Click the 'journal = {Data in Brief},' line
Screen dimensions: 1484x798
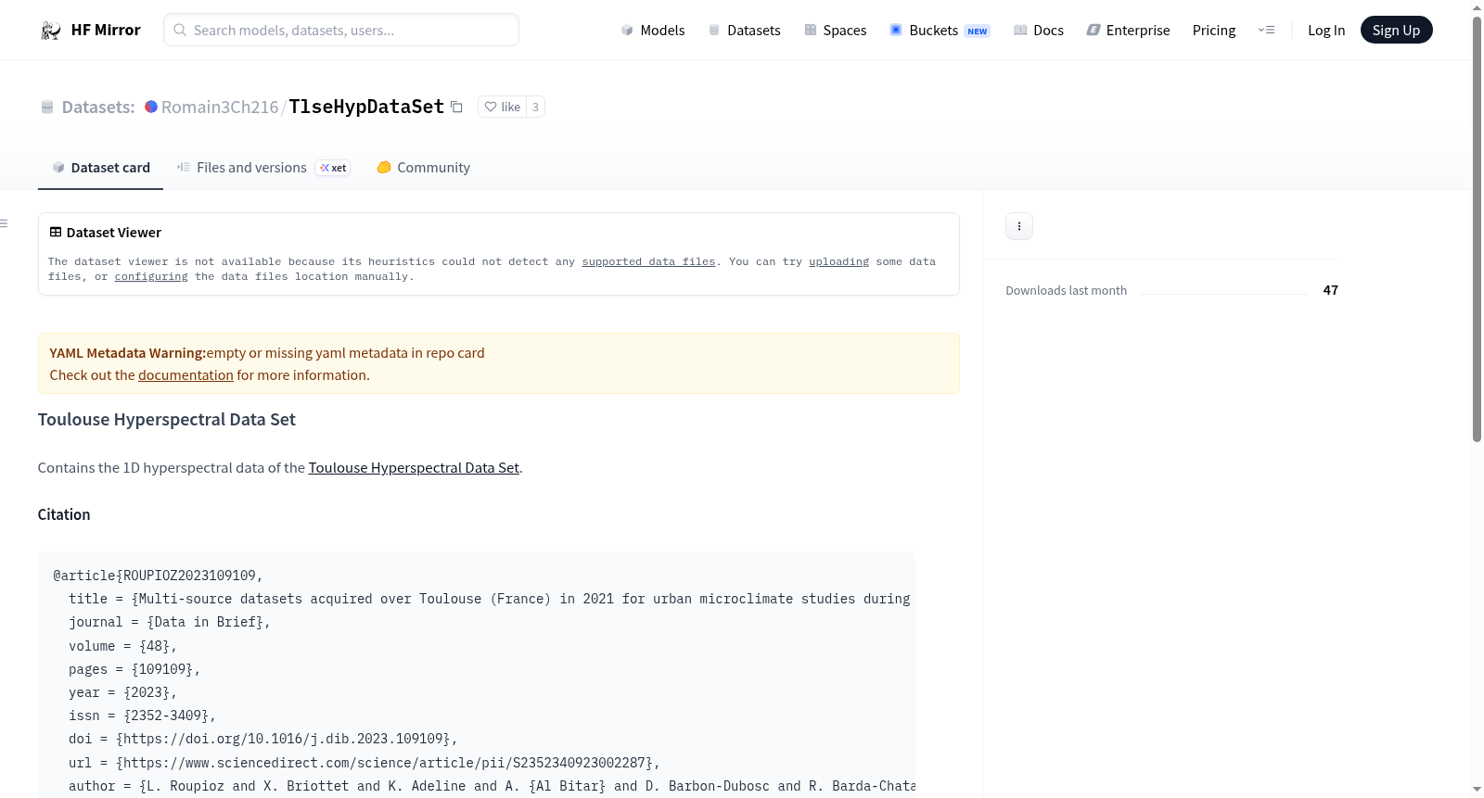point(169,623)
